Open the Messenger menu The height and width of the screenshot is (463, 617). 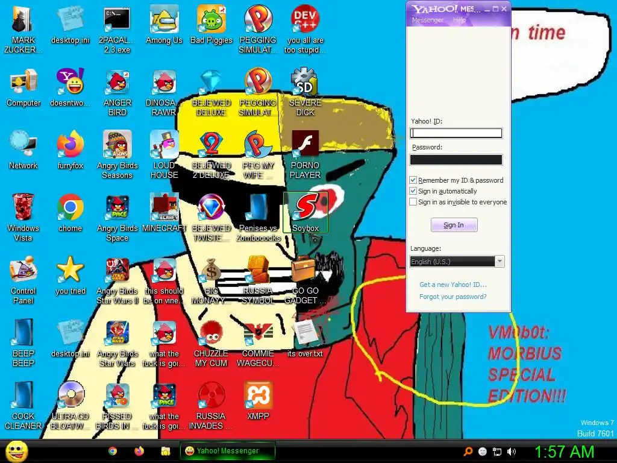(427, 20)
